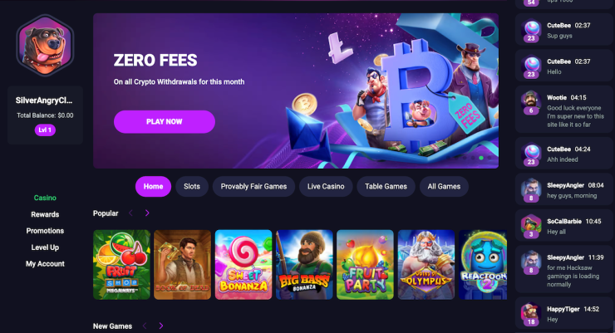
Task: Switch to the Slots tab
Action: coord(192,187)
